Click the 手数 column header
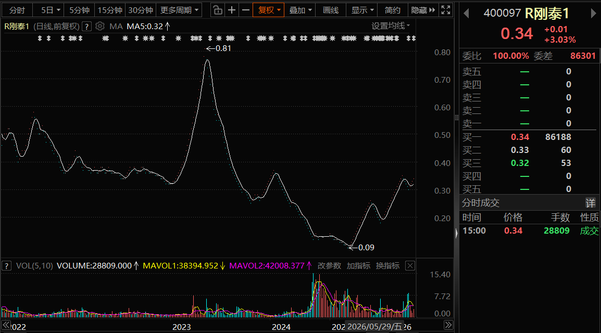 point(560,217)
